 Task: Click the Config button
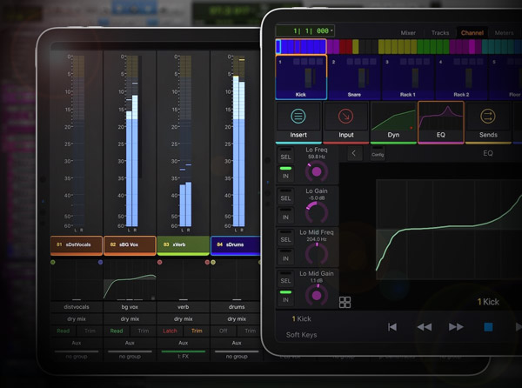coord(378,153)
